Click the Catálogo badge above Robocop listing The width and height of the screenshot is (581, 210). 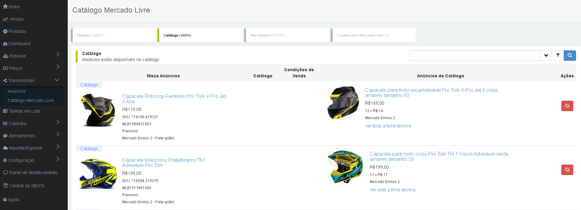[89, 85]
